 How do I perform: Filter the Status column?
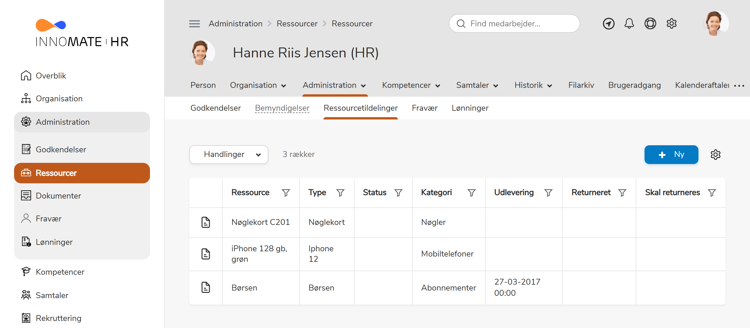click(398, 193)
